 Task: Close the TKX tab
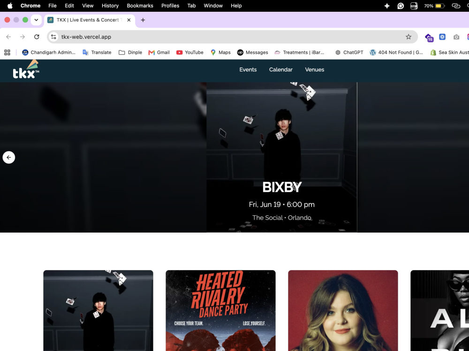tap(129, 20)
